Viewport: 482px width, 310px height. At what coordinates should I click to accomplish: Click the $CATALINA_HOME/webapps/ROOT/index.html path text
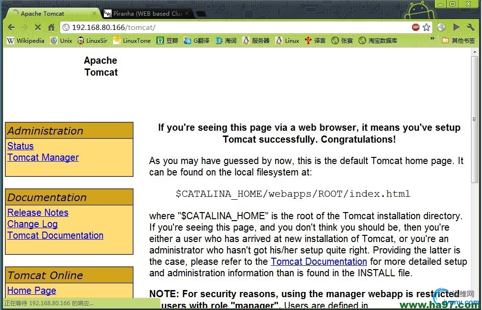tap(293, 194)
